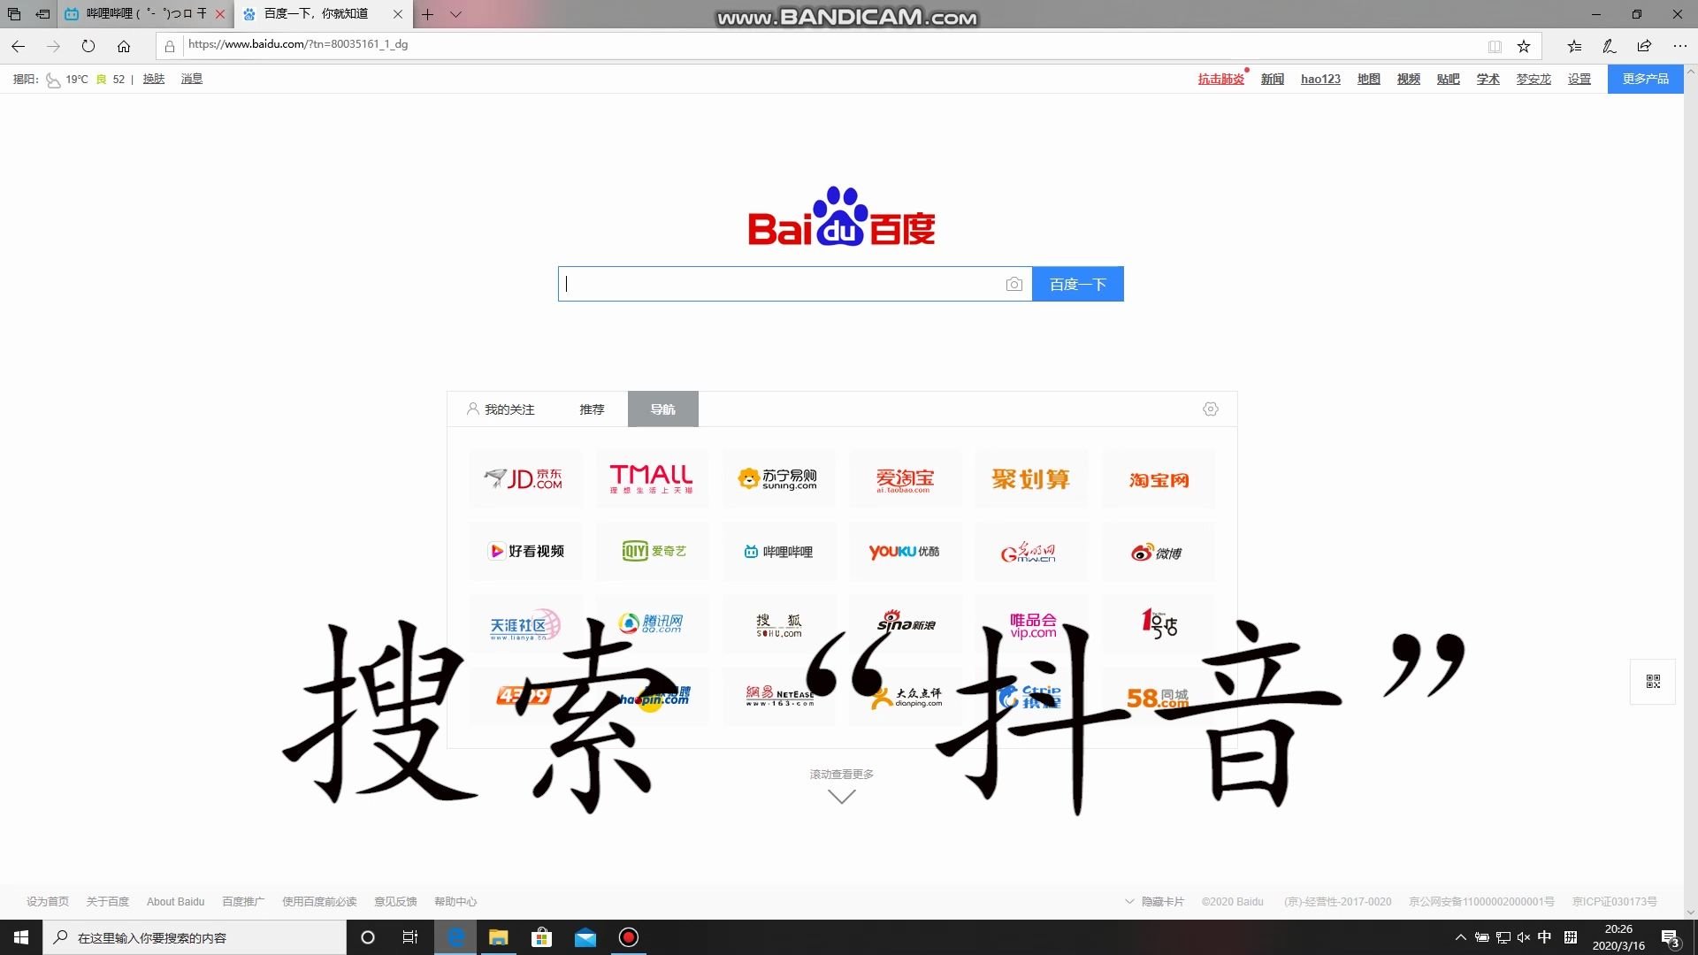Open the browser tab list chevron

(455, 14)
